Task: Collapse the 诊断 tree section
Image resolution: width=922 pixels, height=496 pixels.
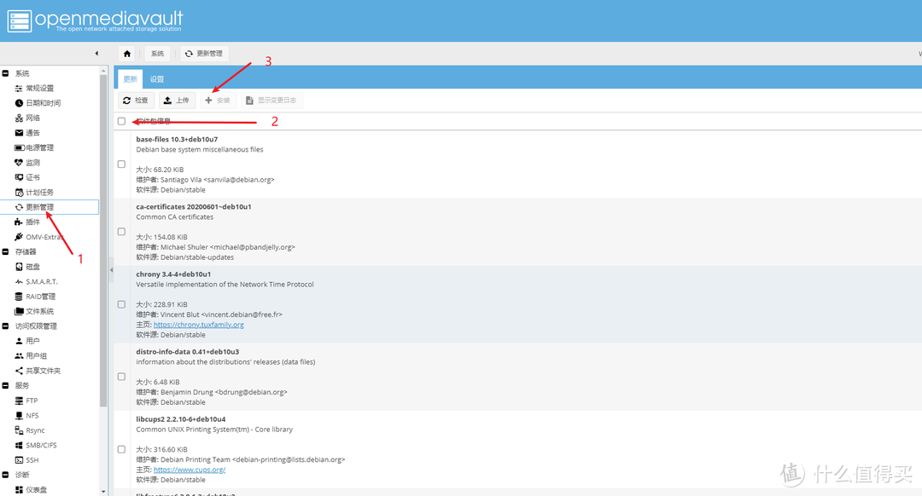Action: (6, 475)
